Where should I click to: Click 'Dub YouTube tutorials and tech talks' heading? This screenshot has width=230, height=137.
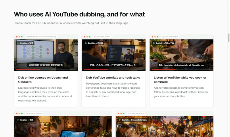(x=113, y=78)
